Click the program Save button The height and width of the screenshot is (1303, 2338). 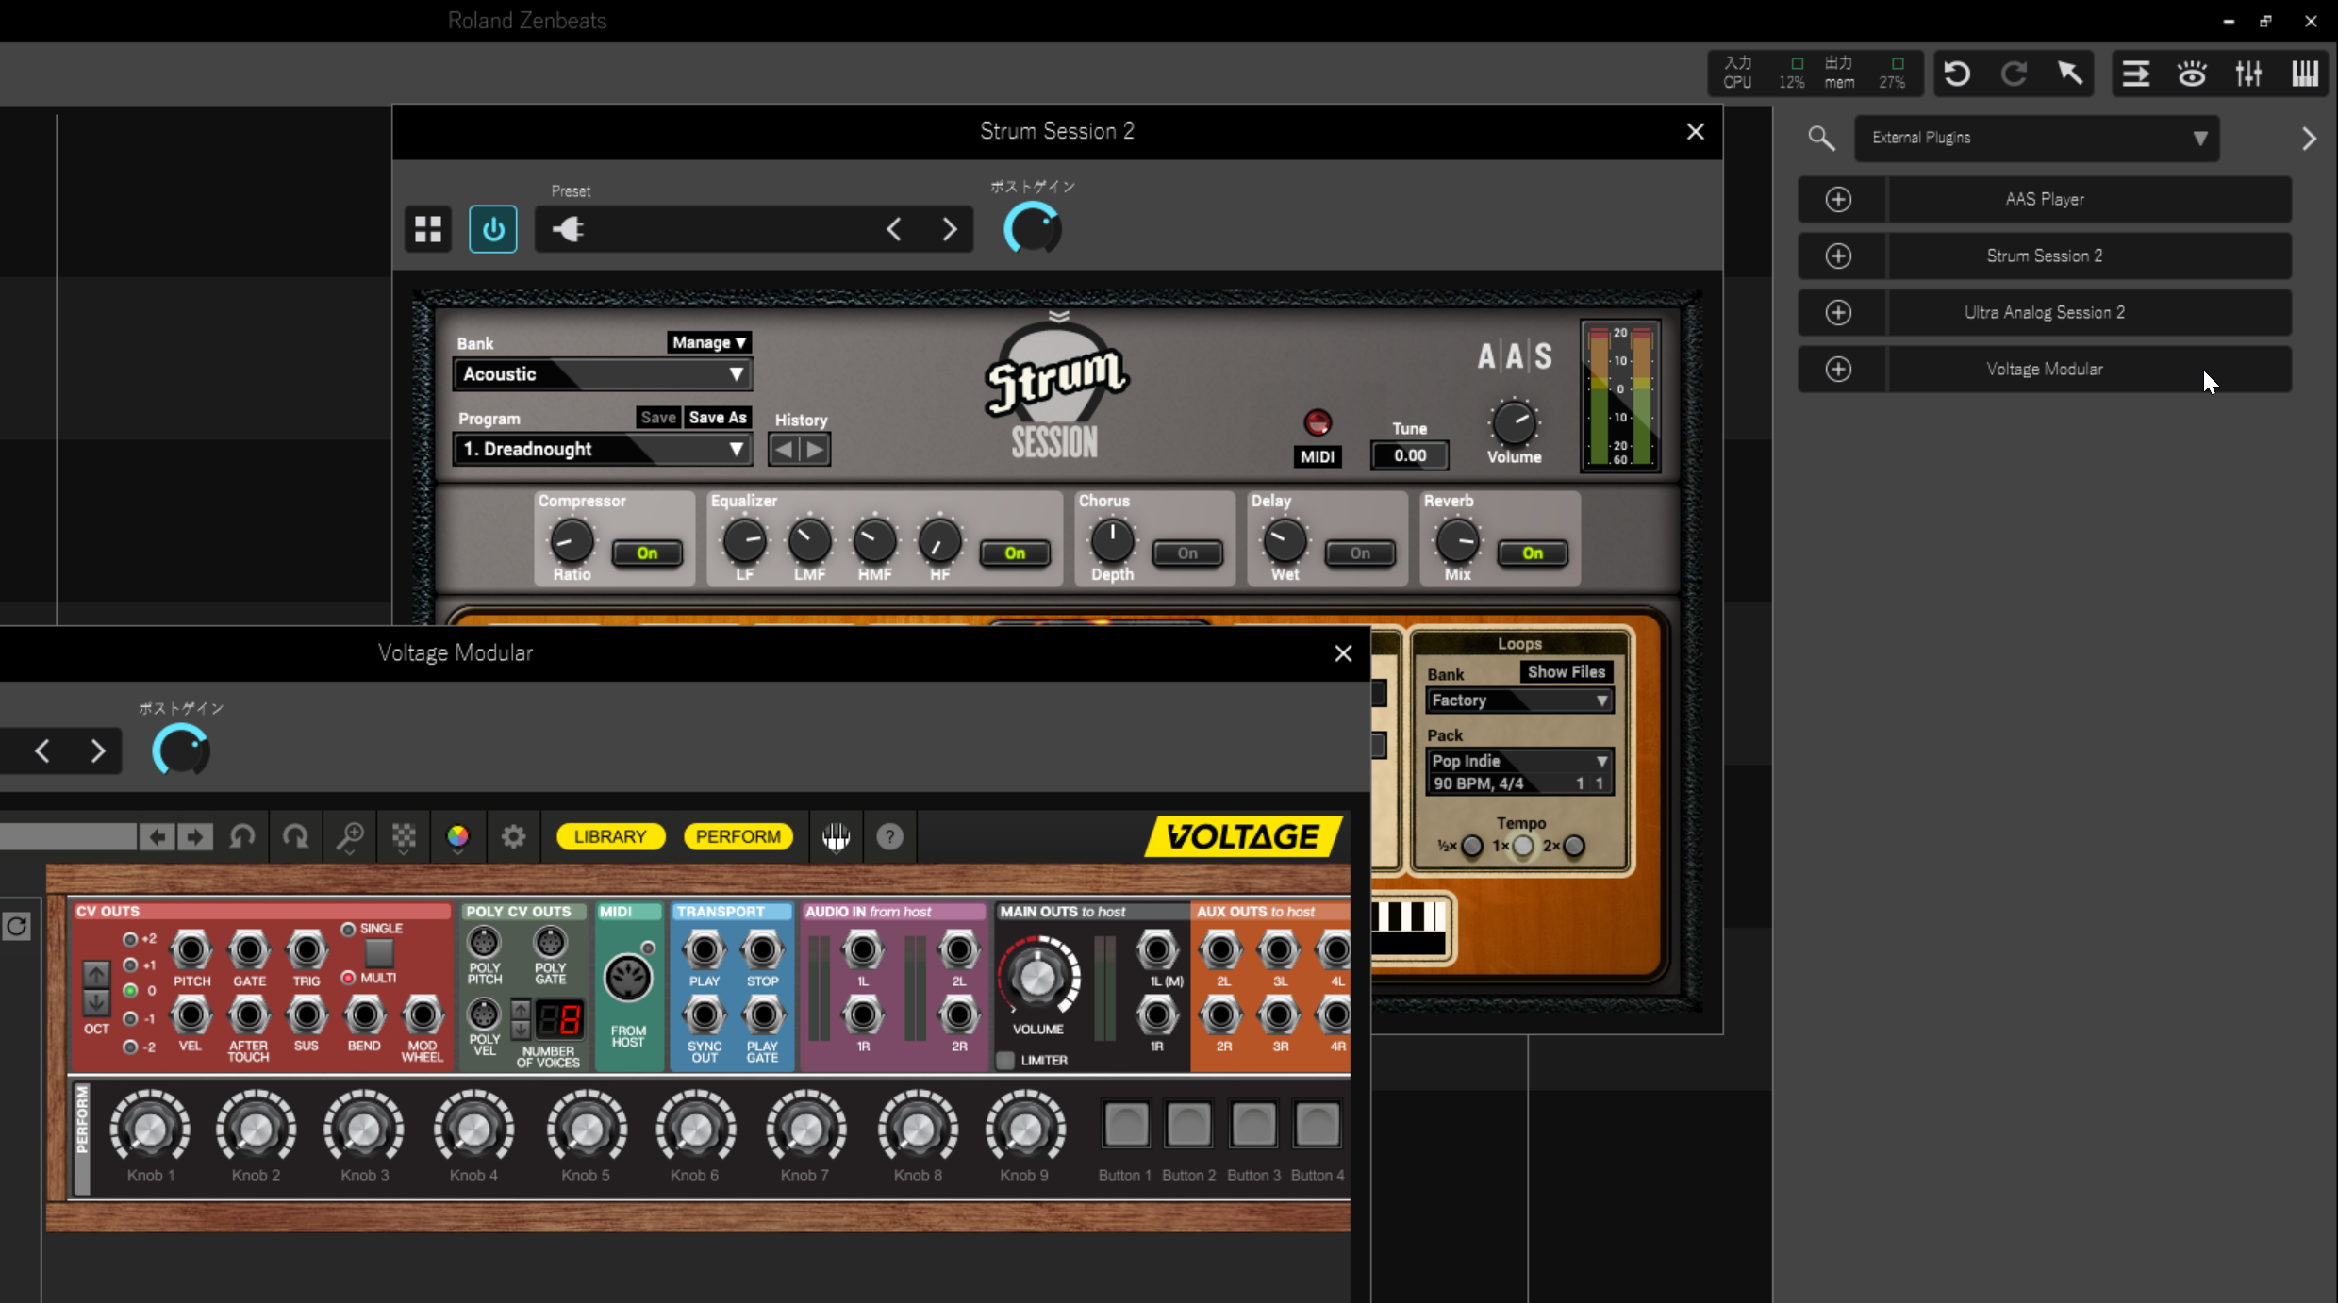(x=658, y=418)
